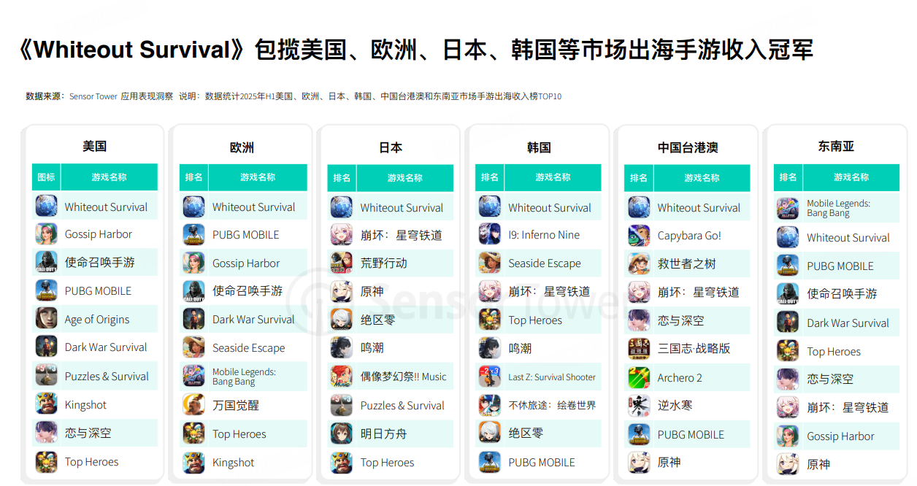The image size is (917, 486).
Task: Select the 欧洲 region heading
Action: point(242,147)
